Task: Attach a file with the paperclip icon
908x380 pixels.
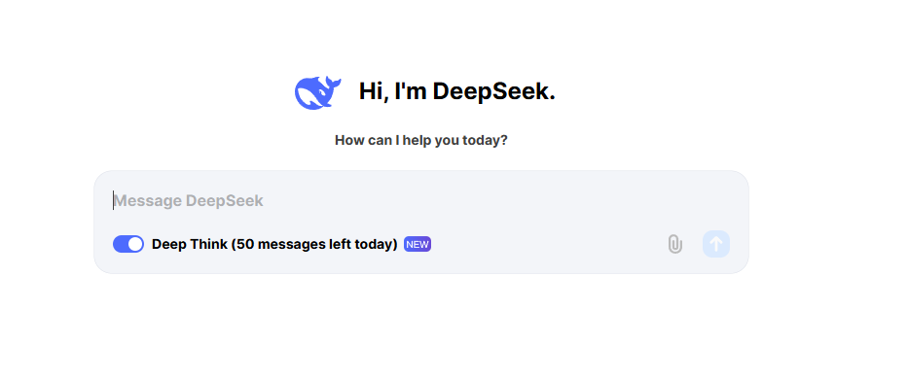Action: point(674,244)
